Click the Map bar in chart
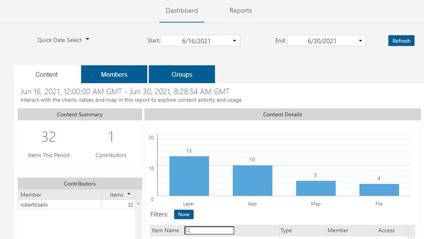The height and width of the screenshot is (239, 424). (316, 188)
